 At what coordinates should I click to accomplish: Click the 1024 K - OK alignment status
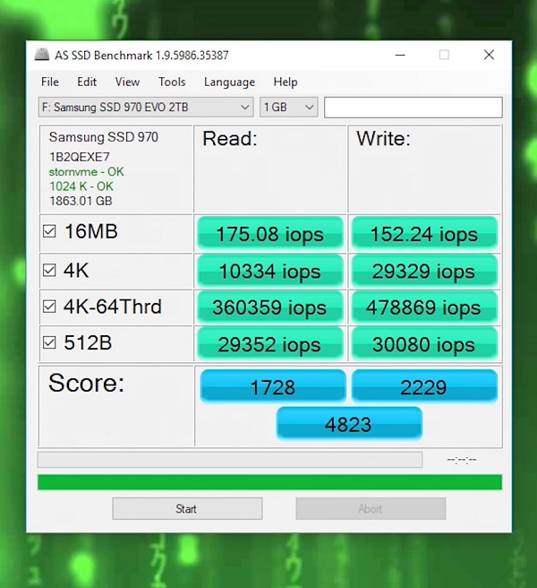[x=81, y=186]
